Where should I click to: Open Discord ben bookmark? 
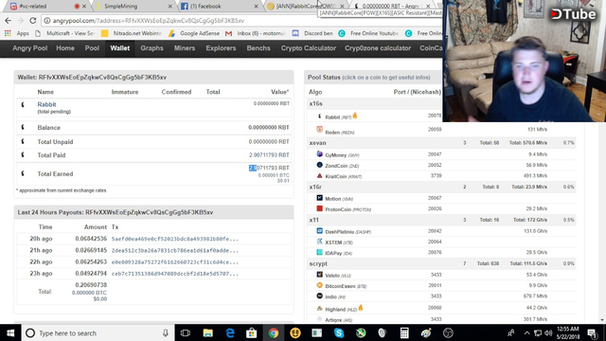coord(312,34)
